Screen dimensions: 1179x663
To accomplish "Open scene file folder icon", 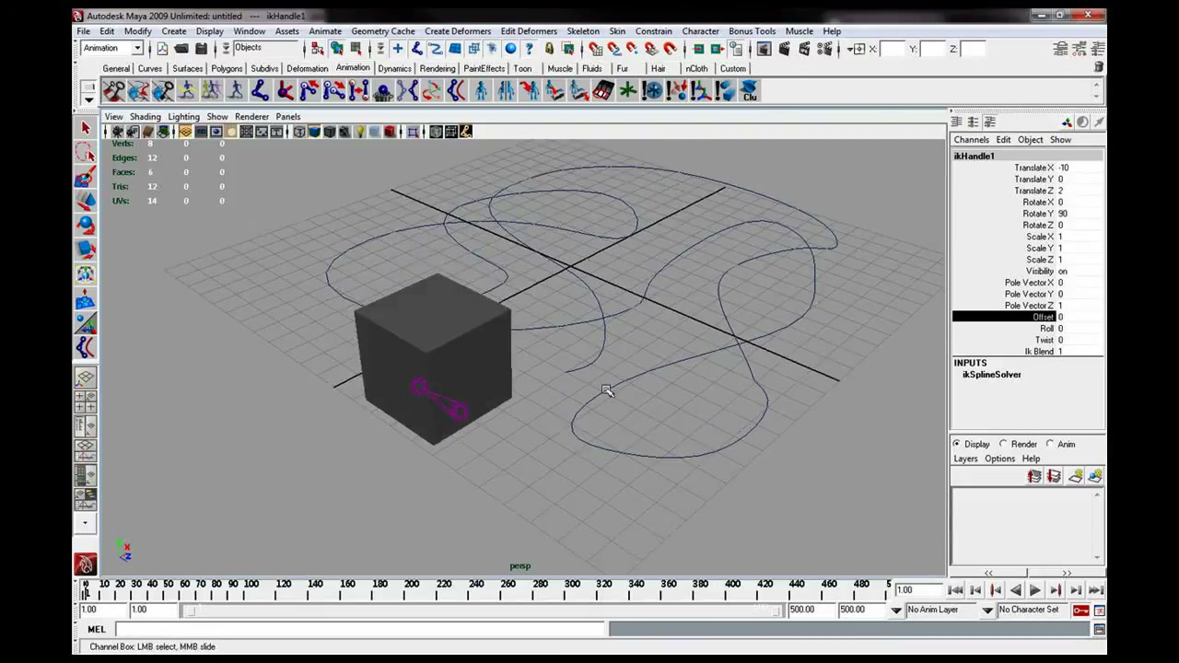I will (x=181, y=49).
